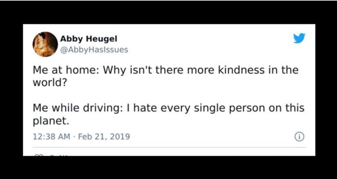Click the blank gap between tweet paragraphs

point(169,95)
